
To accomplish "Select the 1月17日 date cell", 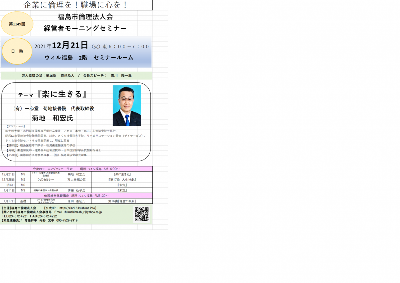I will [8, 201].
